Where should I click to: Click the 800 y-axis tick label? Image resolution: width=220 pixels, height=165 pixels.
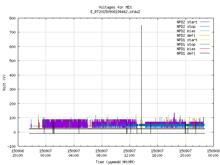coord(13,18)
